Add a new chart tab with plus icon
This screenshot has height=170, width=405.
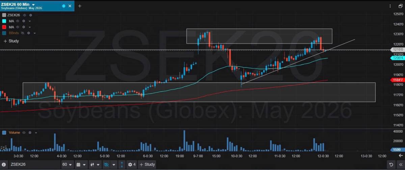[x=80, y=6]
